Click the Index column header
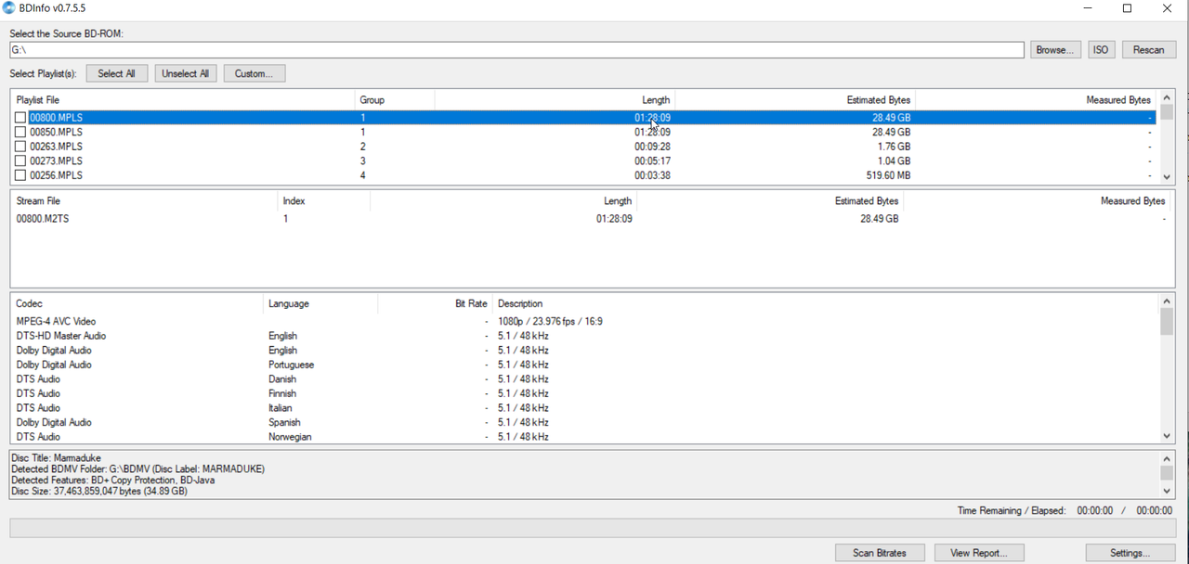The image size is (1189, 564). pos(324,201)
